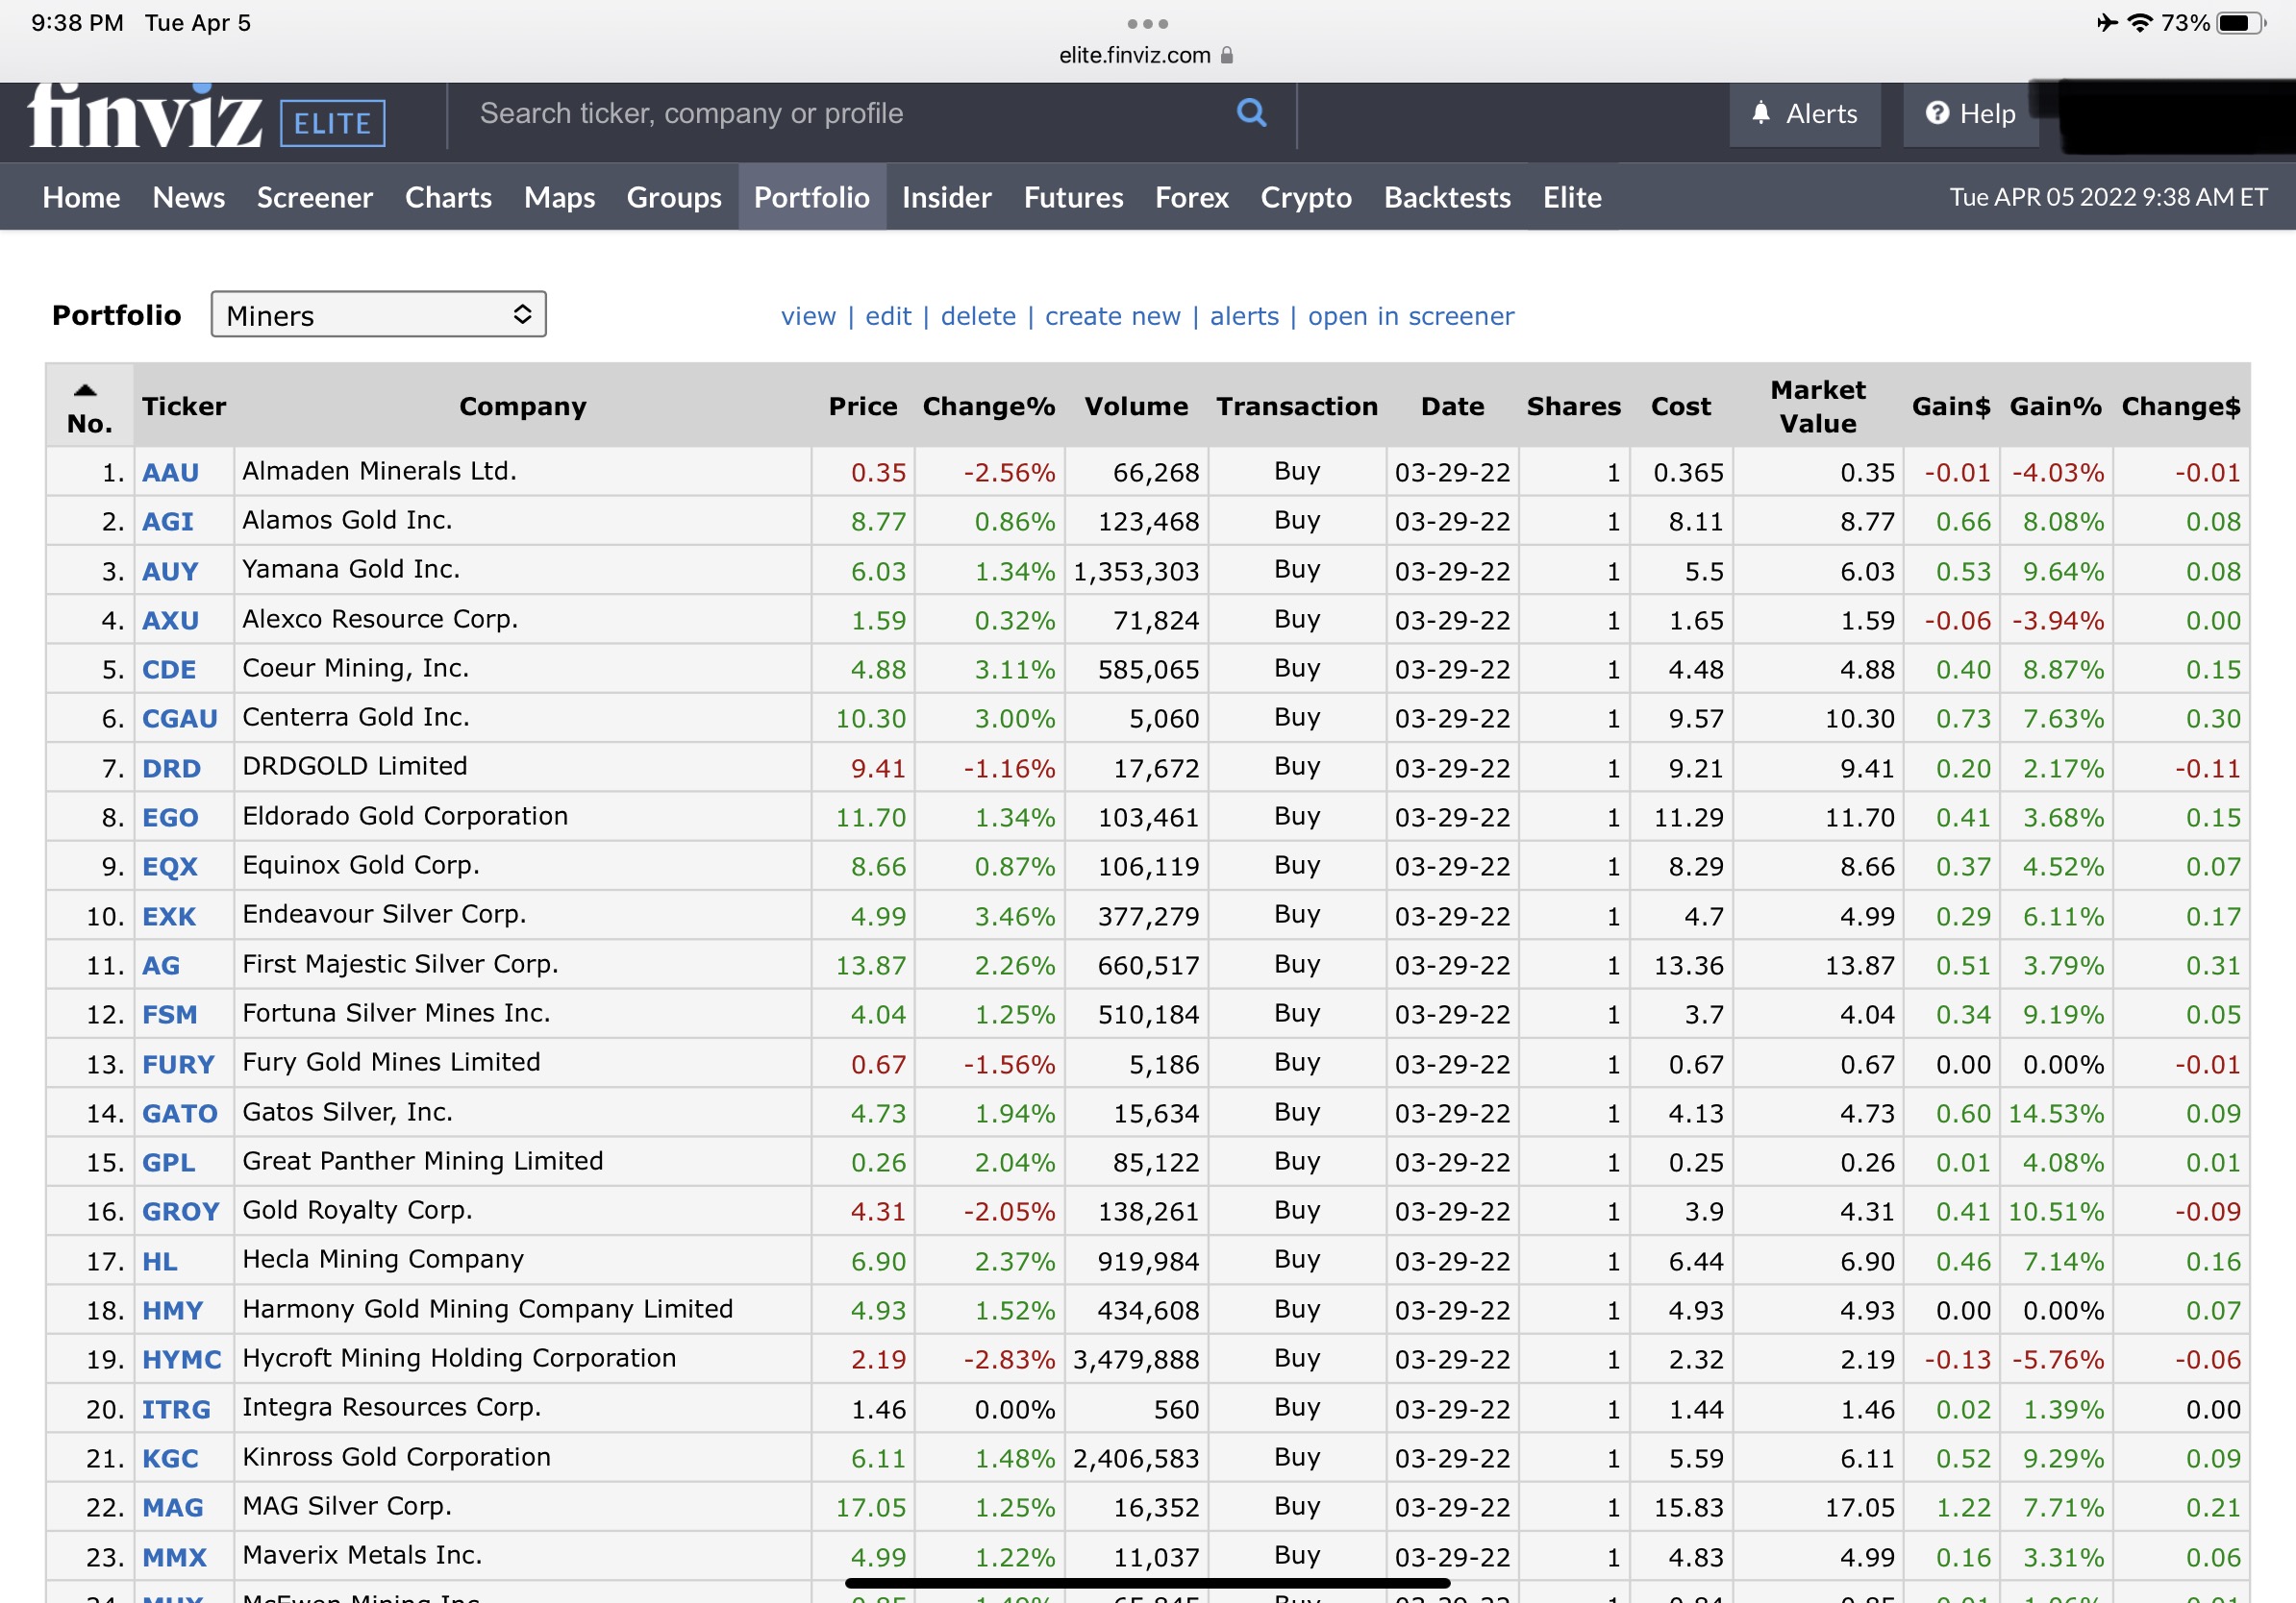Tap the lock icon next to the URL
Screen dimensions: 2296x1603
pyautogui.click(x=1228, y=56)
